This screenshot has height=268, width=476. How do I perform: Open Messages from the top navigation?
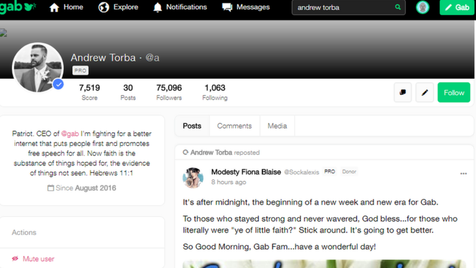(246, 8)
